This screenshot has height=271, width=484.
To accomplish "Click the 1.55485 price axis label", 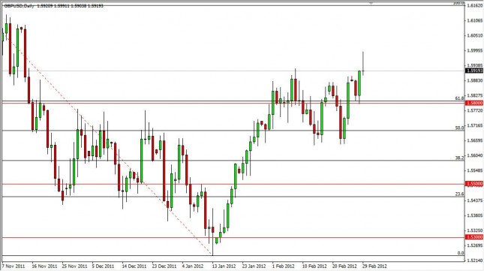I will (x=475, y=170).
